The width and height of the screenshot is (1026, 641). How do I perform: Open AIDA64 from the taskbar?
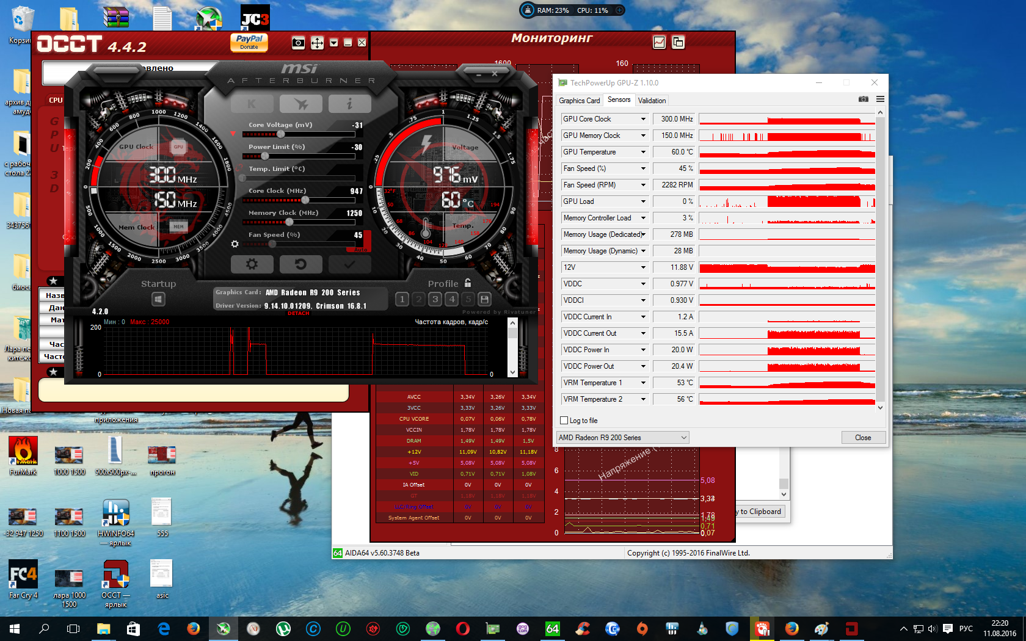point(553,629)
